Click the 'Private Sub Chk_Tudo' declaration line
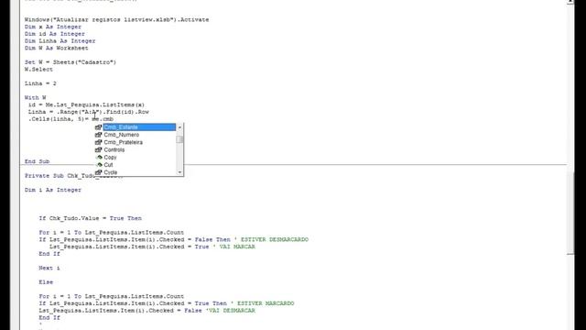This screenshot has width=586, height=330. coord(73,176)
